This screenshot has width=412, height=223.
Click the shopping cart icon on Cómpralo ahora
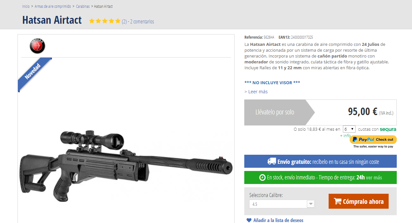[337, 202]
